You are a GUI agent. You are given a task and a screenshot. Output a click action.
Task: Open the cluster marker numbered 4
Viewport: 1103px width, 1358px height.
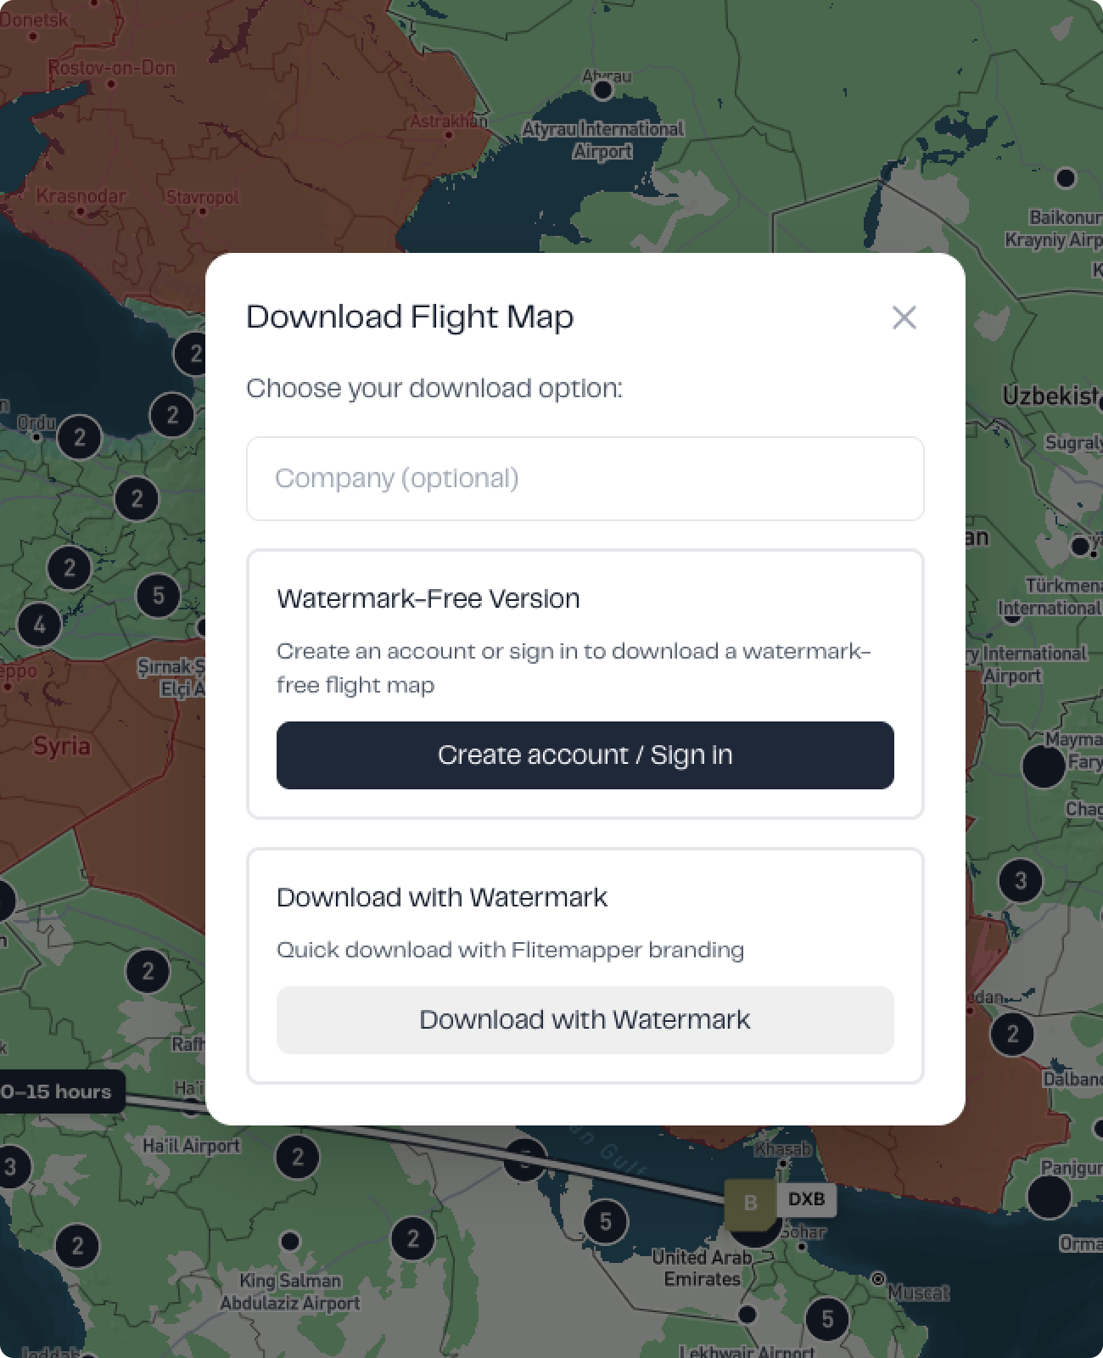point(39,626)
